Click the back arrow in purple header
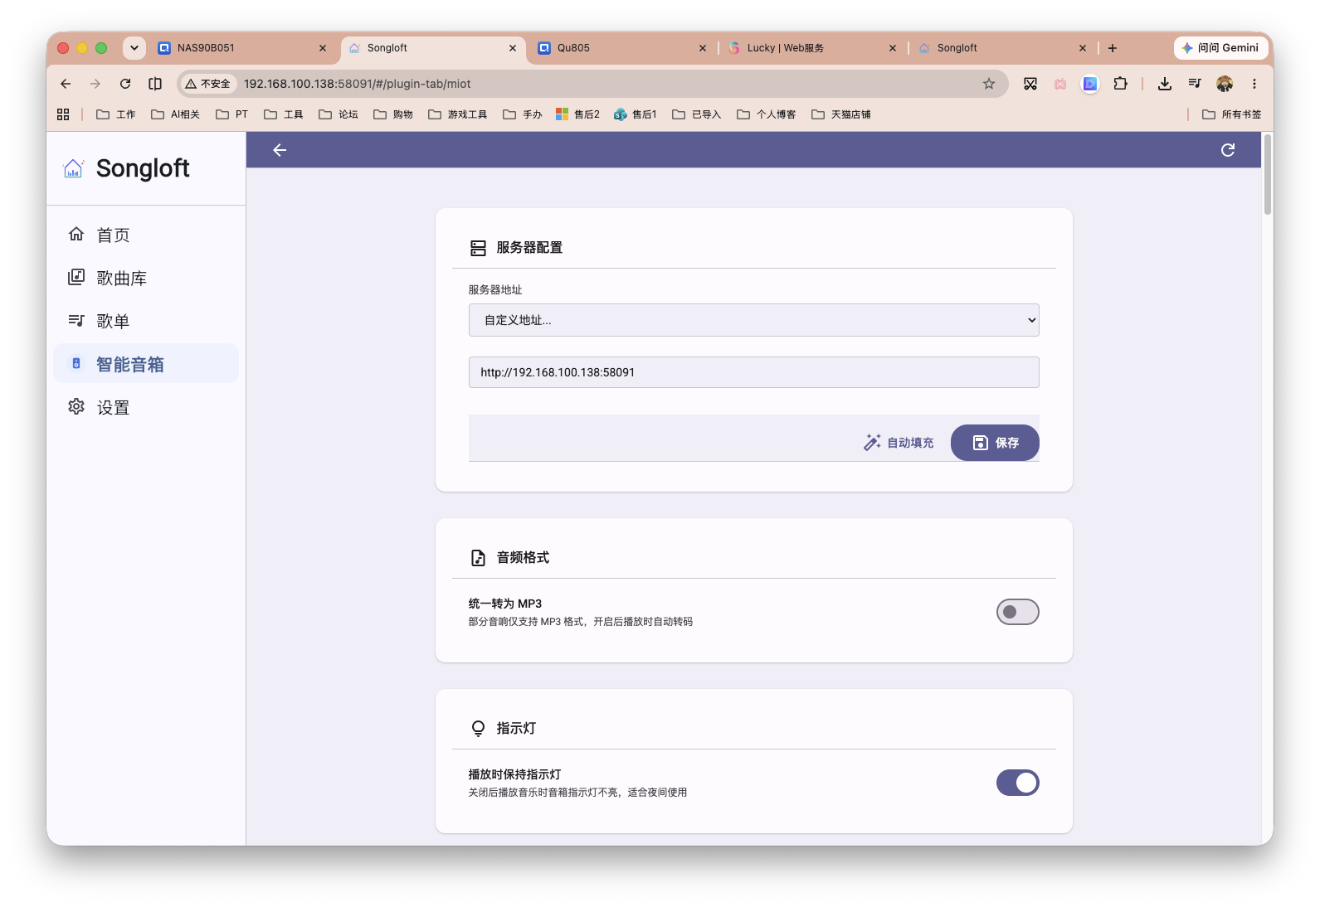1320x907 pixels. 280,150
